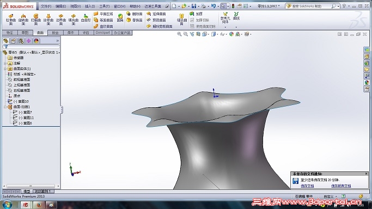Open the Reference Geometry dropdown arrow
The image size is (372, 209).
(x=225, y=27)
